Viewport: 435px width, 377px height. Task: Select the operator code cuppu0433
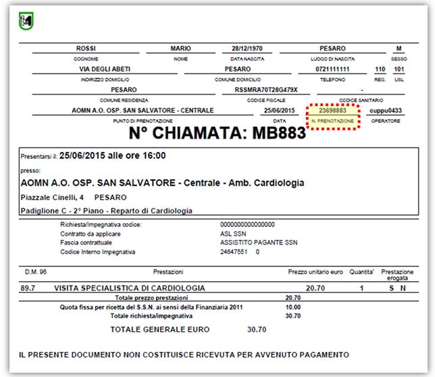386,110
